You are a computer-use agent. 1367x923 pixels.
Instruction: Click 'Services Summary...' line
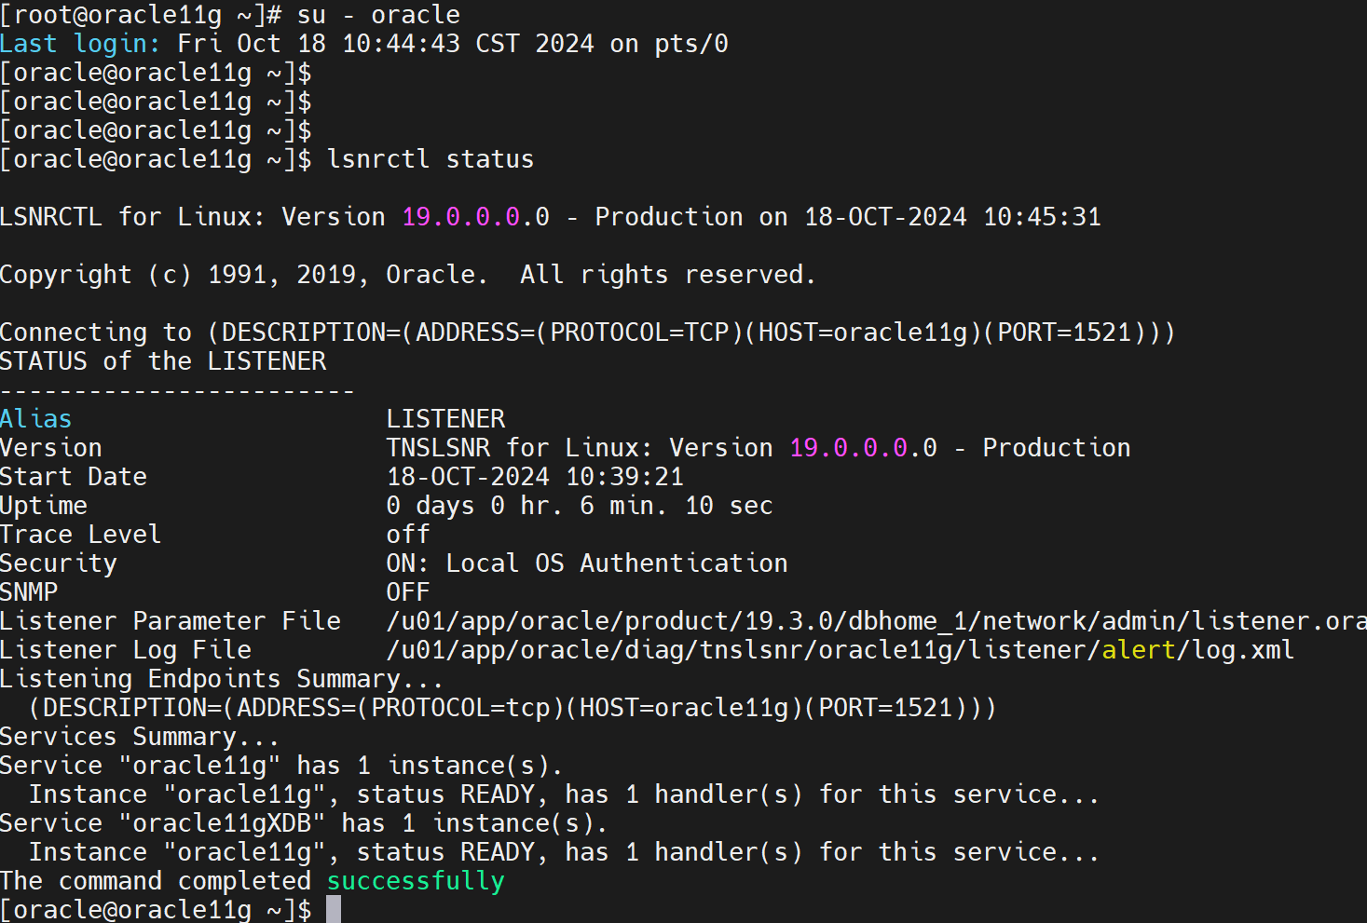click(140, 737)
